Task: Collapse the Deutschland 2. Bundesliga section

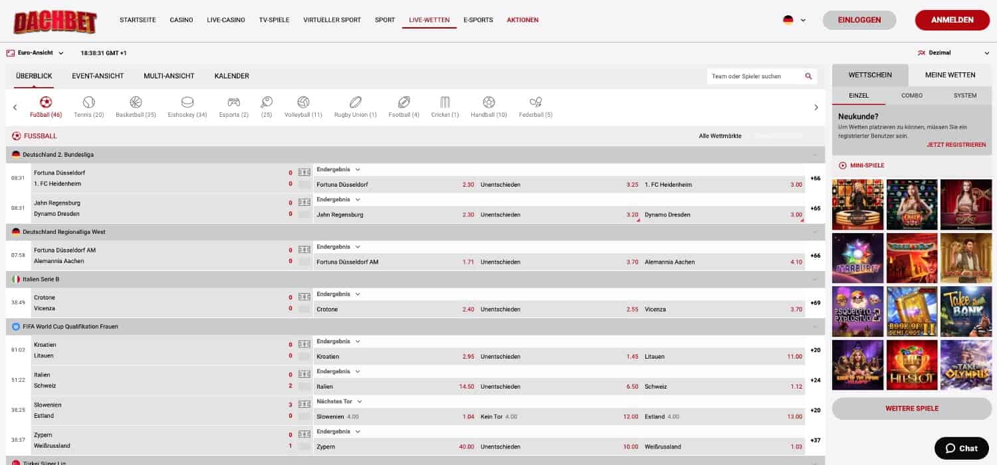Action: point(814,155)
